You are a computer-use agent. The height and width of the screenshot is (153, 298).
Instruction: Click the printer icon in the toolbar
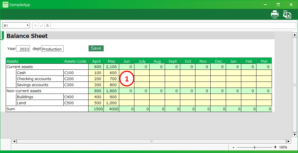point(275,15)
